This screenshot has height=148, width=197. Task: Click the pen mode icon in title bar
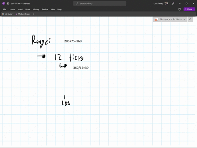tap(173, 4)
